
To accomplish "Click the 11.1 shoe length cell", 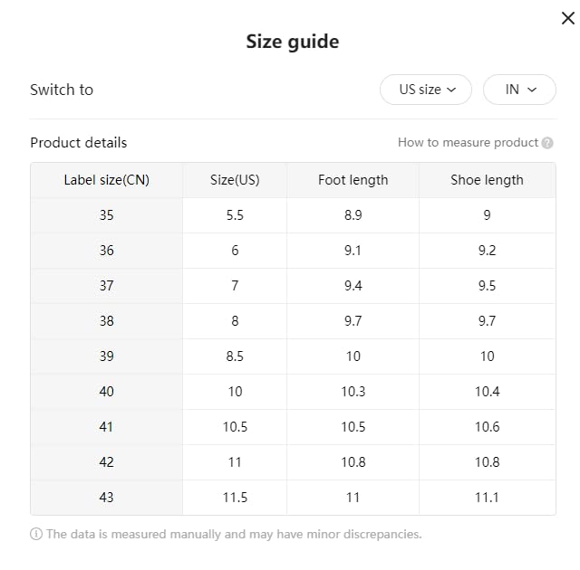I will coord(487,498).
